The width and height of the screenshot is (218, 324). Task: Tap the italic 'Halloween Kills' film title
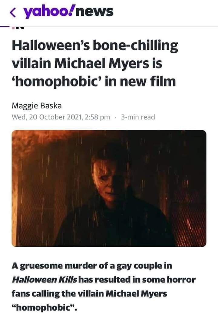coord(45,280)
